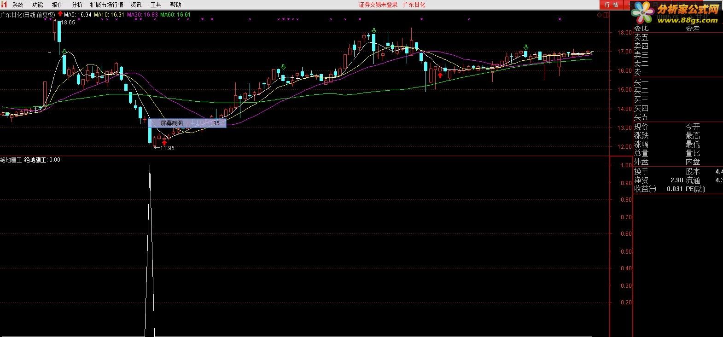
Task: Click the MA10: 16.91 label
Action: [x=109, y=14]
